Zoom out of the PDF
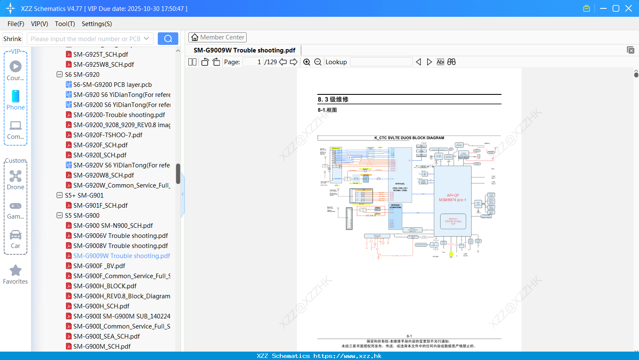The height and width of the screenshot is (360, 639). click(318, 62)
